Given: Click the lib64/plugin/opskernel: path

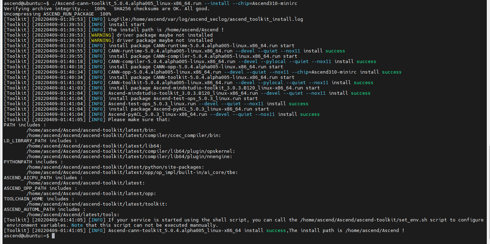Looking at the screenshot, I should point(131,151).
